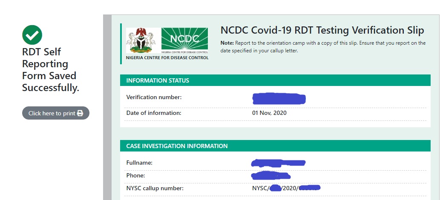Click the NIGERIA CENTRE FOR DISEASE CONTROL caption
440x200 pixels.
(x=167, y=58)
